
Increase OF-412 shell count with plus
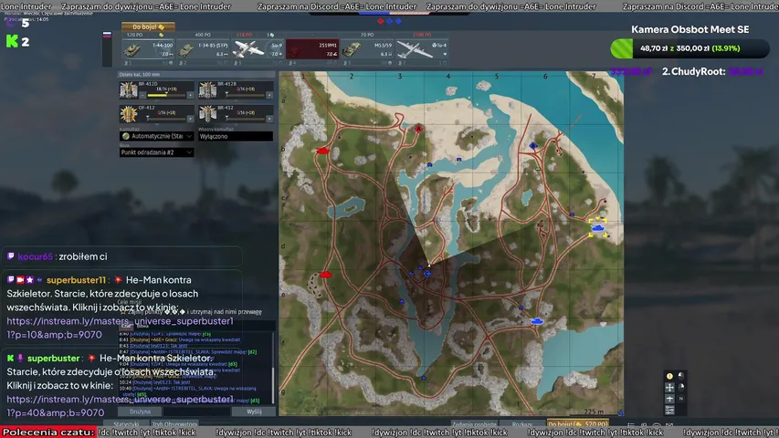190,119
